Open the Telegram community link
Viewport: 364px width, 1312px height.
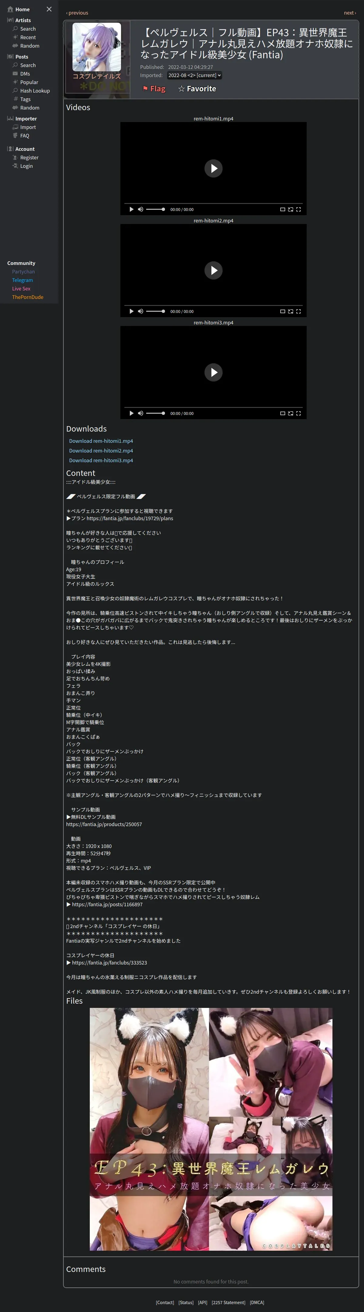pyautogui.click(x=22, y=280)
